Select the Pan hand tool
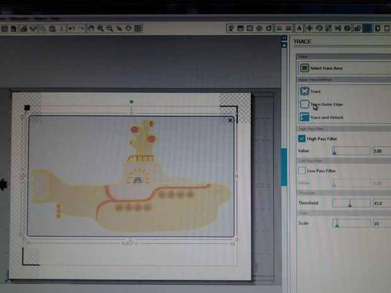Screen dimensions: 391x293 91,28
